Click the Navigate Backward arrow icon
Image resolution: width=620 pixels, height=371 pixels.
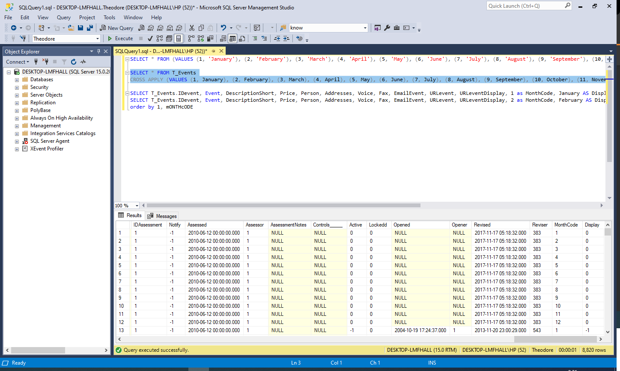tap(13, 28)
